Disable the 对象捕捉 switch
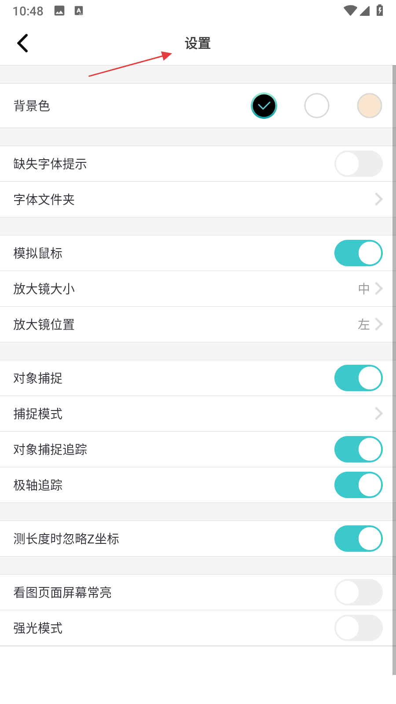The image size is (396, 704). coord(358,378)
